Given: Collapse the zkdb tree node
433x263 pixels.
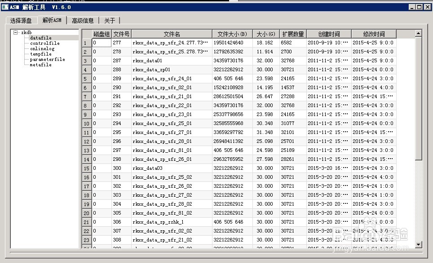Looking at the screenshot, I should click(x=16, y=33).
